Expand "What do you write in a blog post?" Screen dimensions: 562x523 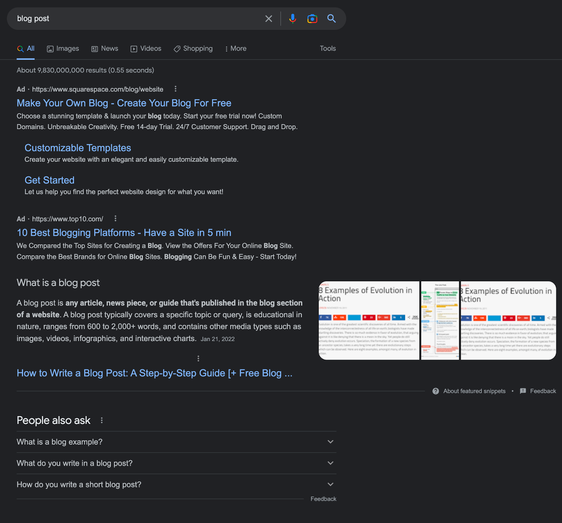coord(330,463)
